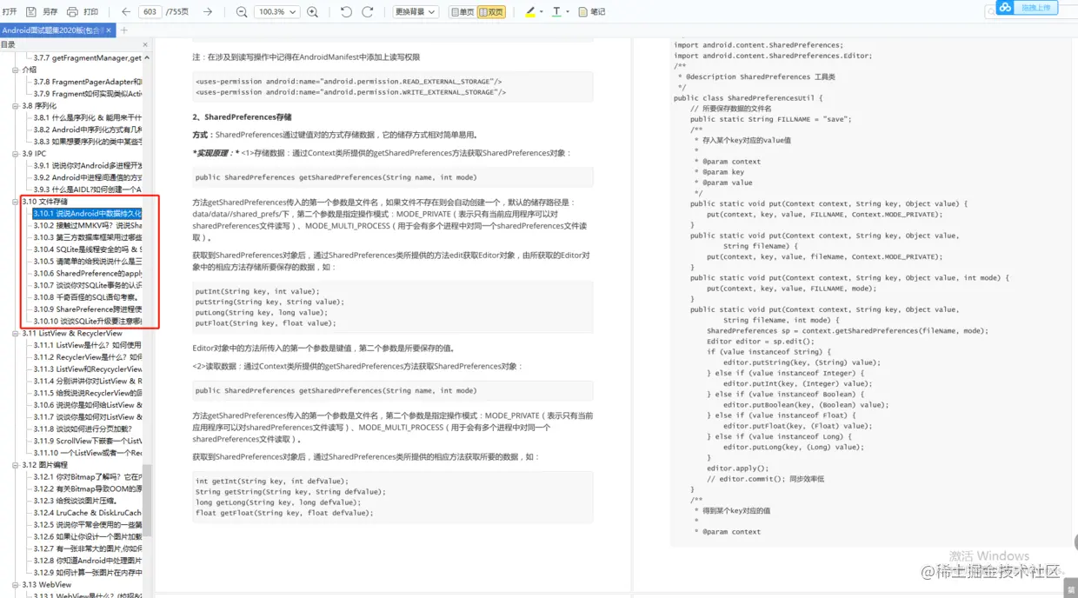The height and width of the screenshot is (598, 1078).
Task: Switch to 双页 double page view
Action: point(491,12)
